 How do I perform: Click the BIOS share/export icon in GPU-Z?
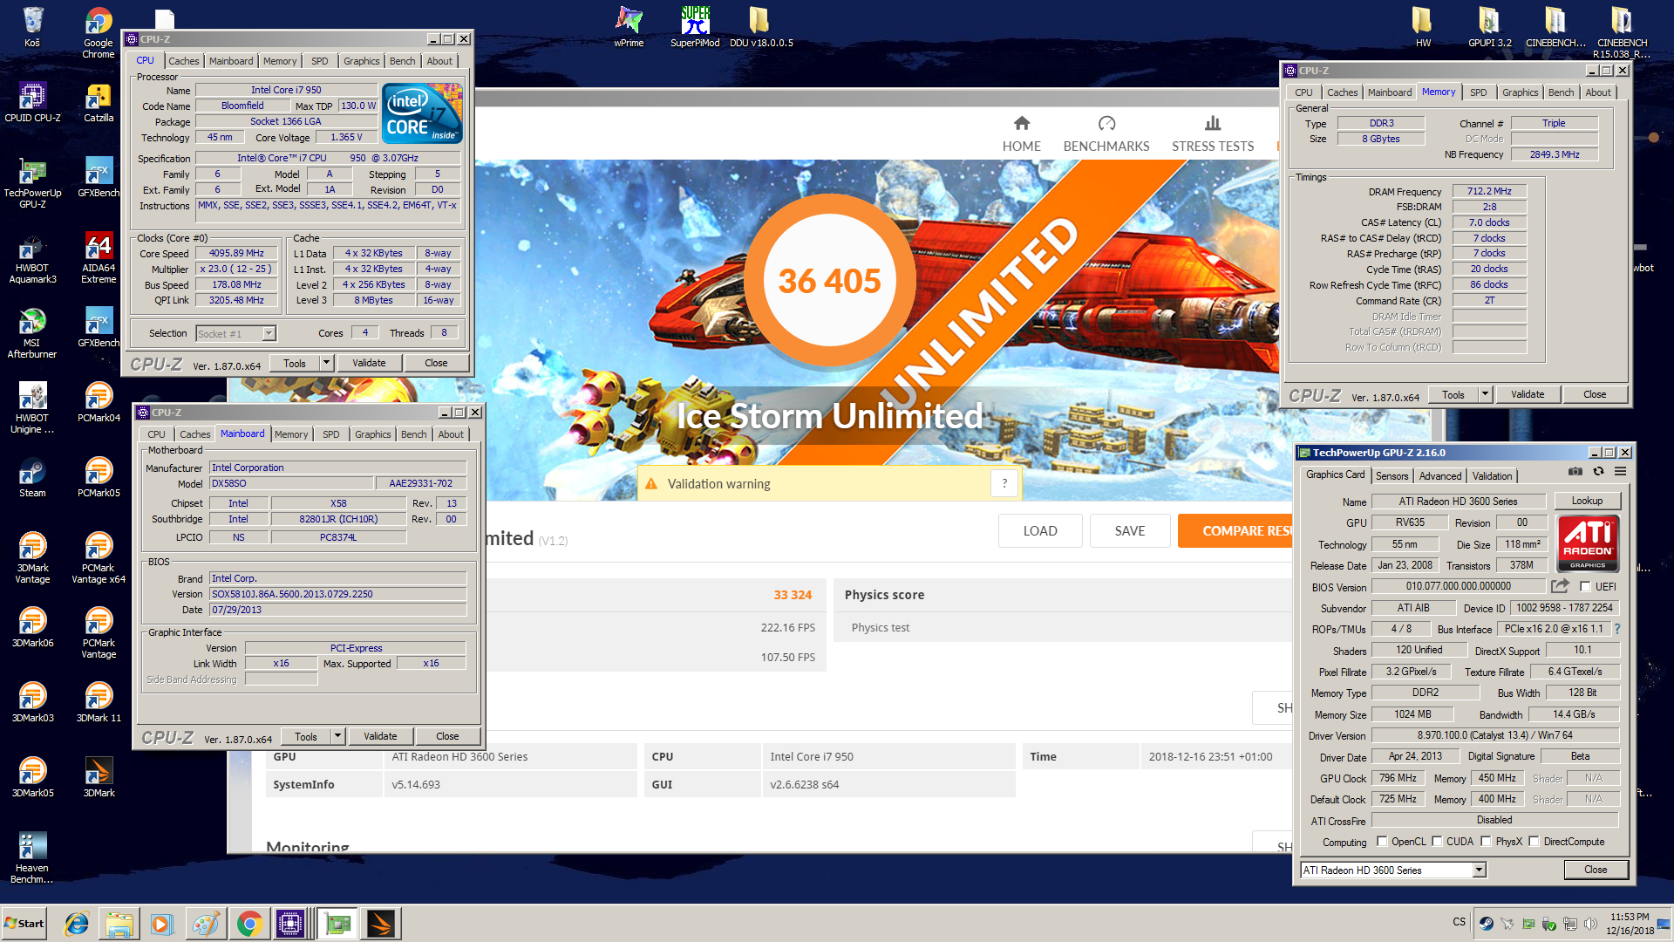coord(1560,586)
